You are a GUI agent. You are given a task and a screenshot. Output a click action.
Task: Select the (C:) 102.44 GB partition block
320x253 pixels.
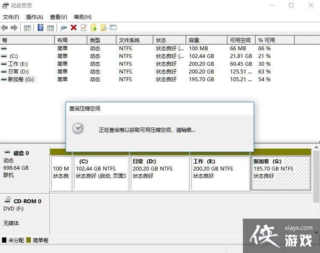tap(101, 173)
